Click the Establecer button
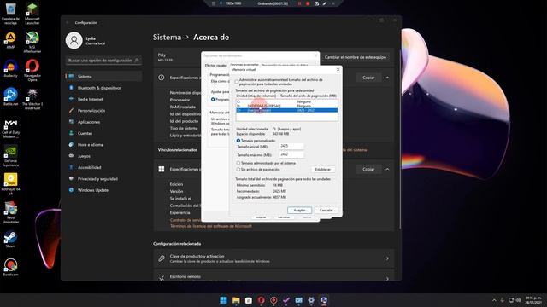This screenshot has width=547, height=307. coord(323,170)
